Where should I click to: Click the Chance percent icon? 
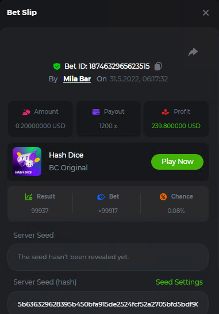pos(163,197)
